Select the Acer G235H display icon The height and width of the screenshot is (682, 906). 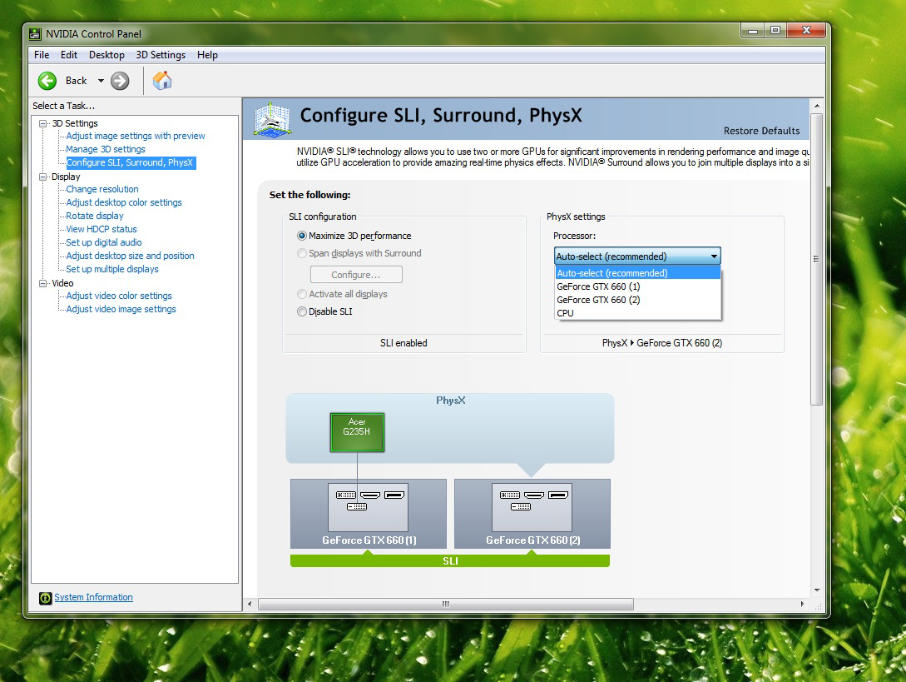click(x=357, y=432)
